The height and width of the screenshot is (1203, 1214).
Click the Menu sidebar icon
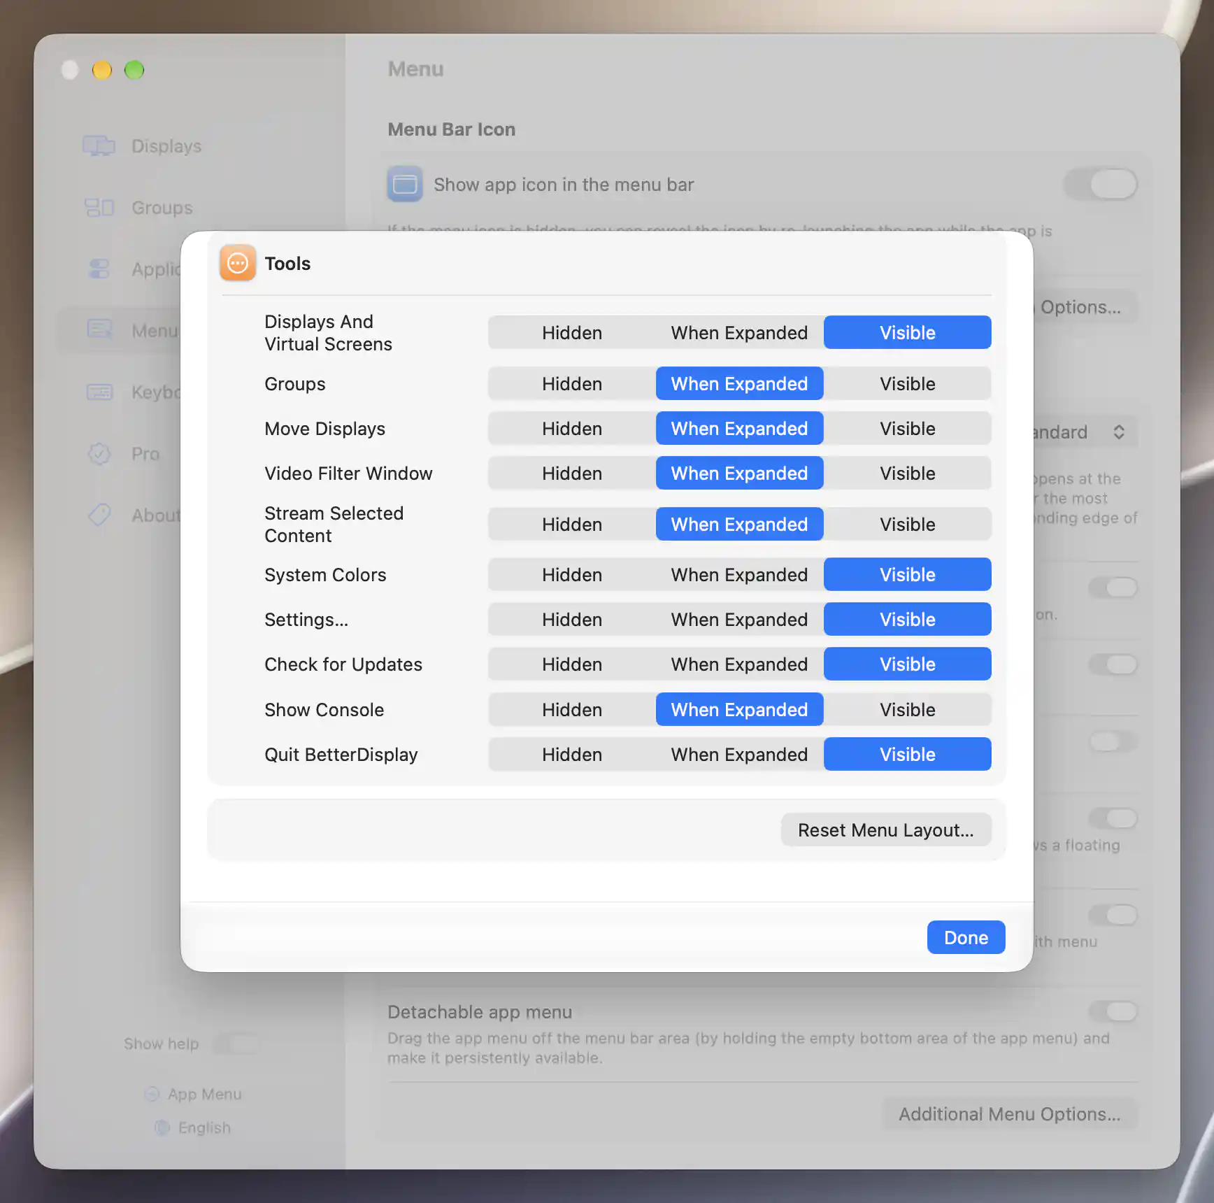(99, 330)
